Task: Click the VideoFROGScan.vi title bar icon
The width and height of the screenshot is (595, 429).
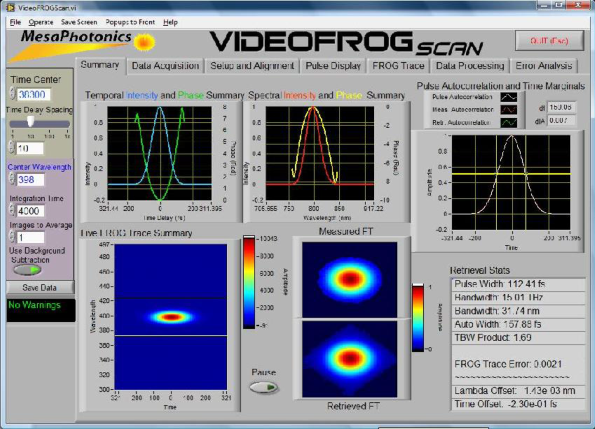Action: coord(10,7)
